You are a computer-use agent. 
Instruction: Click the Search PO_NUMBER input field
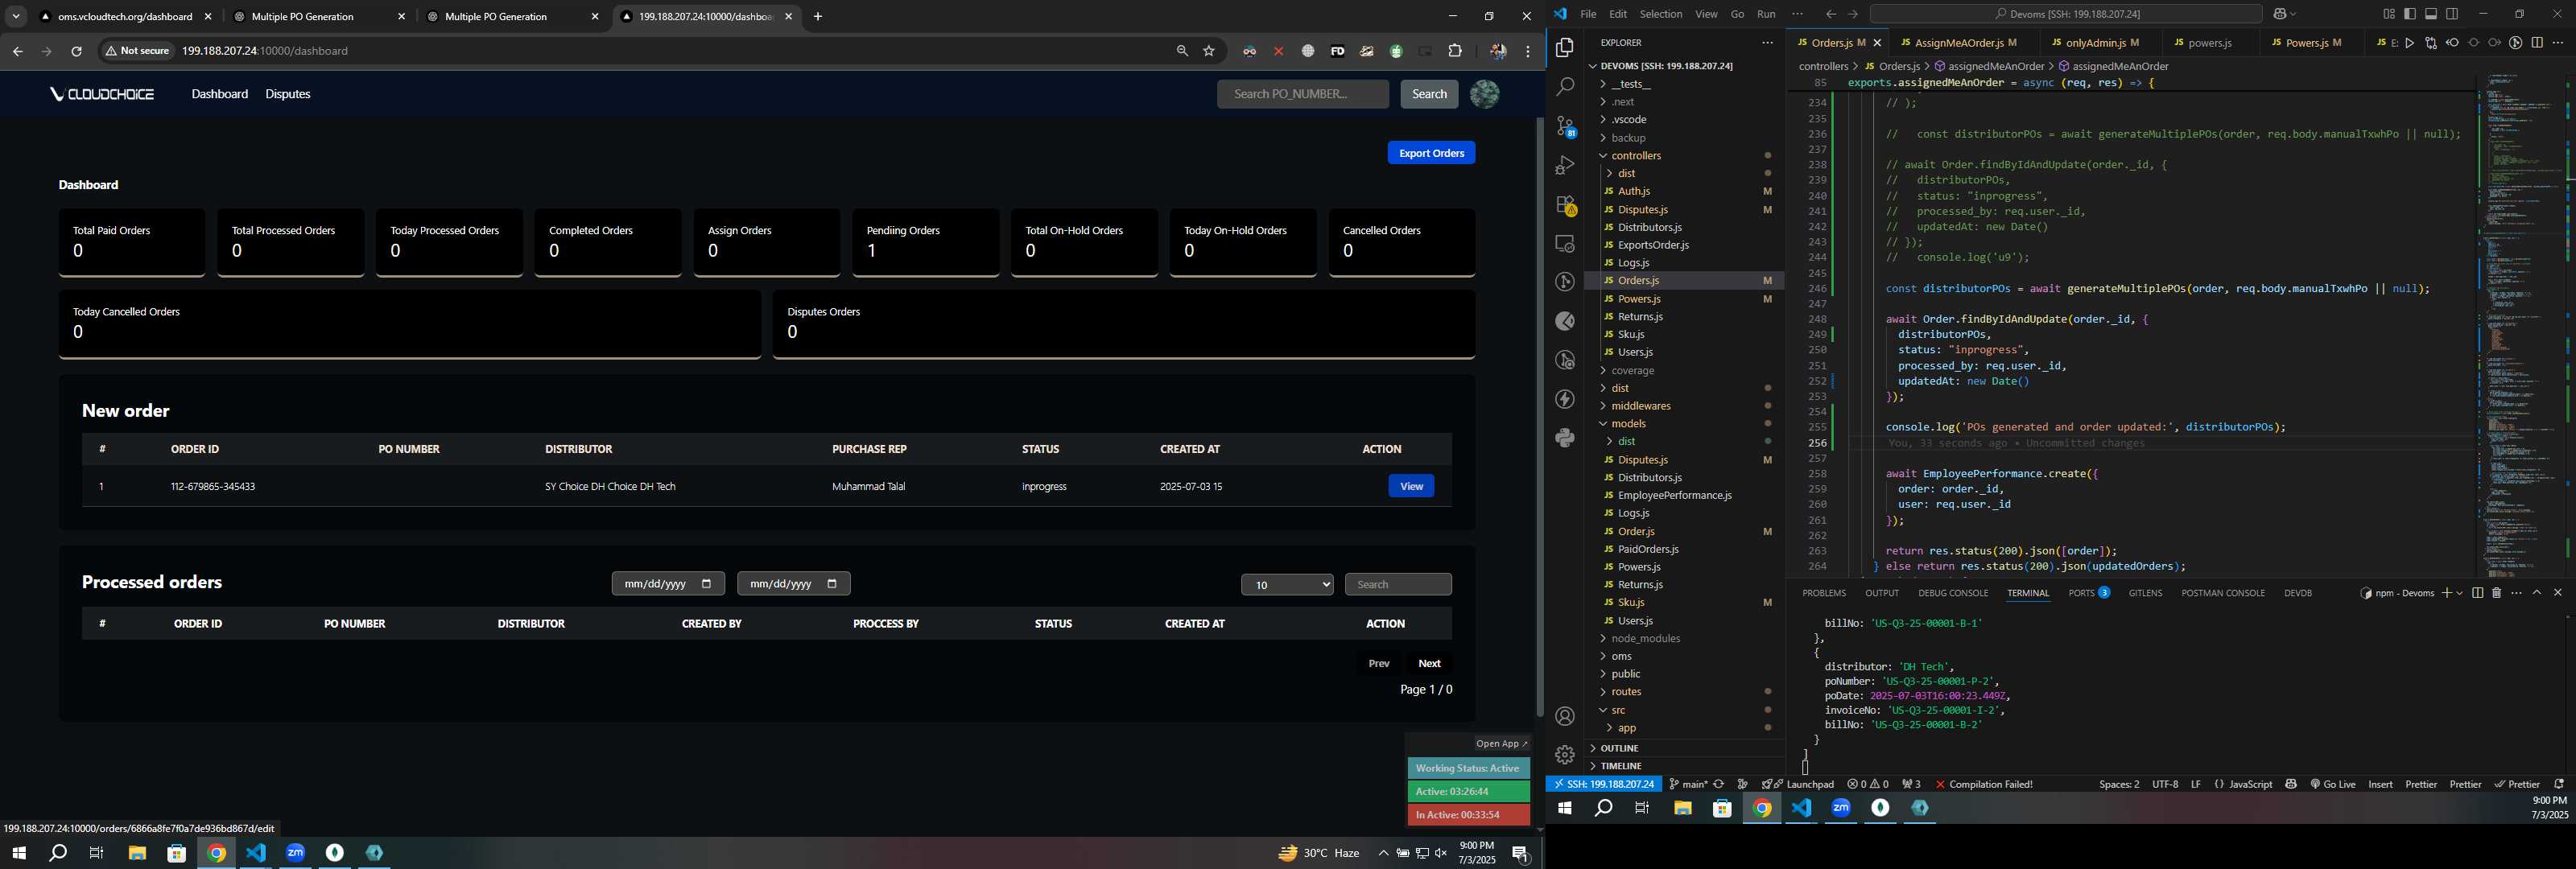click(x=1302, y=94)
